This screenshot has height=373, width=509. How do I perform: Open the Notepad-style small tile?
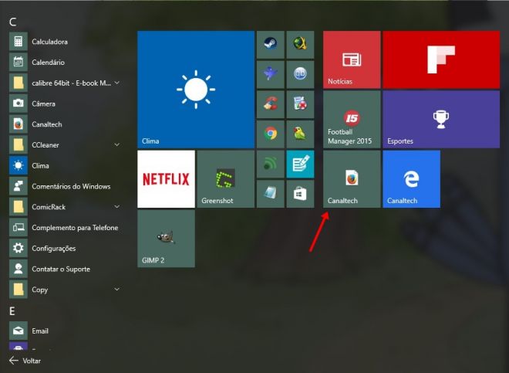pyautogui.click(x=271, y=194)
